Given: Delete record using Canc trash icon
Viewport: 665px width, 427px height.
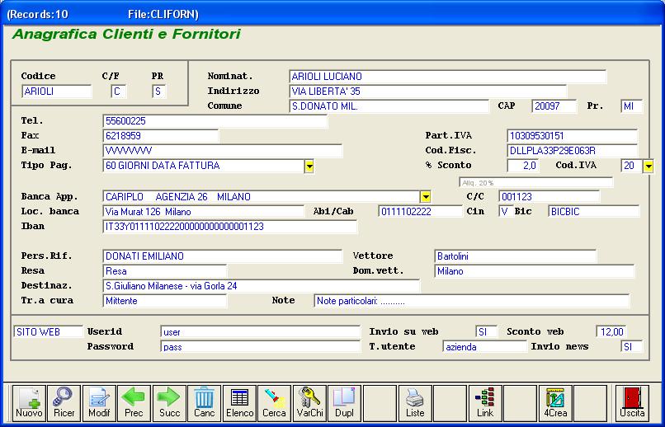Looking at the screenshot, I should [x=205, y=403].
